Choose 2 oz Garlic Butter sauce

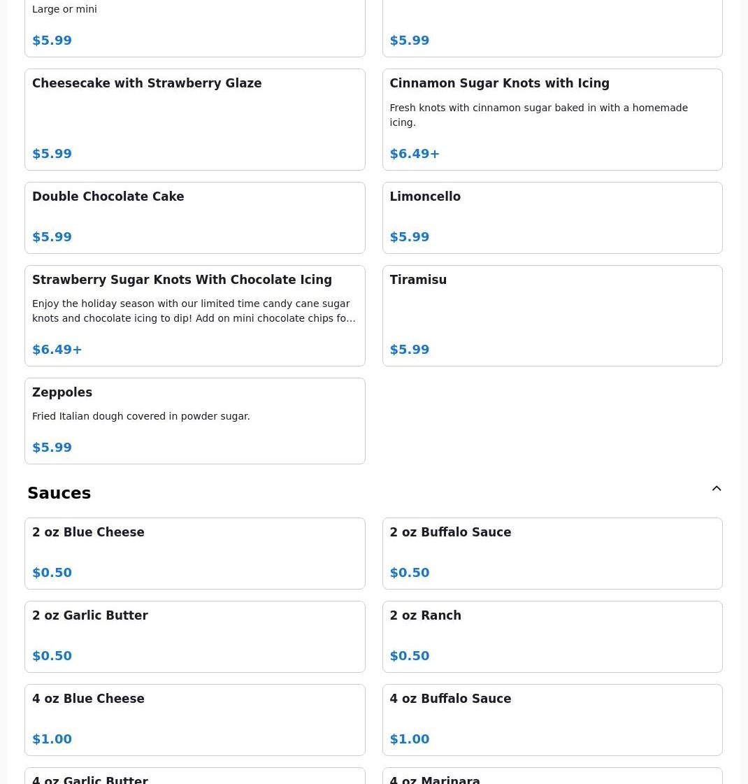tap(194, 636)
